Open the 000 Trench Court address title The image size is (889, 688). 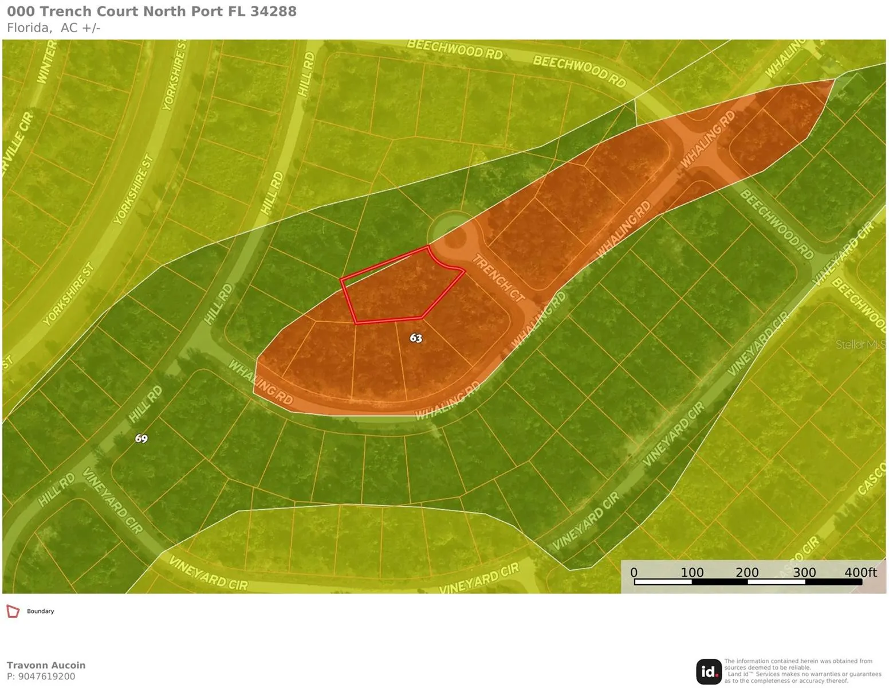(152, 11)
